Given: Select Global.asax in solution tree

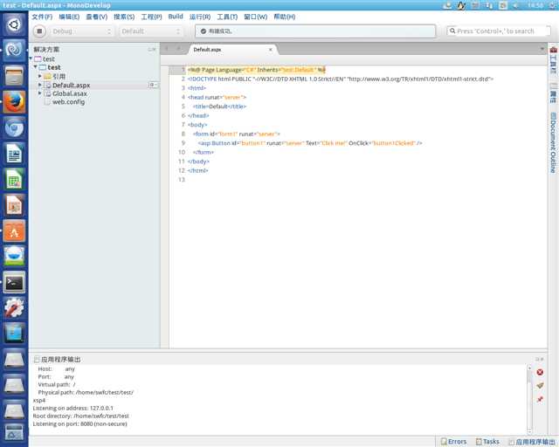Looking at the screenshot, I should (x=70, y=93).
